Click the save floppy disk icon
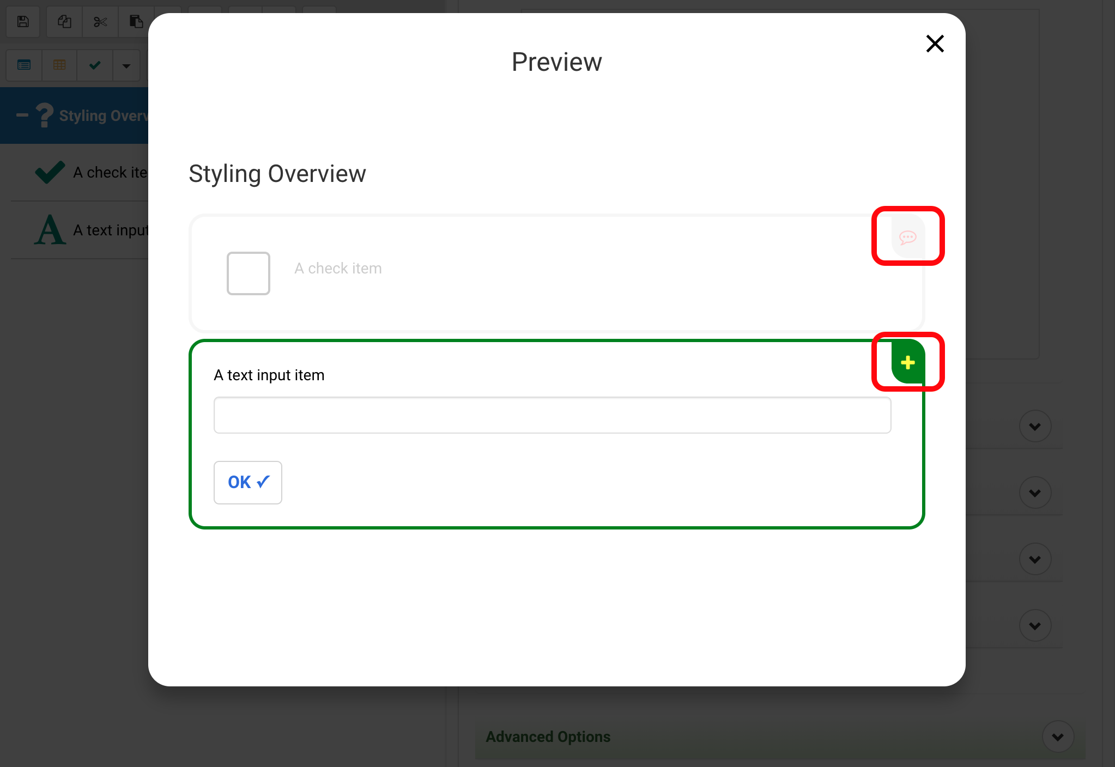 [23, 22]
